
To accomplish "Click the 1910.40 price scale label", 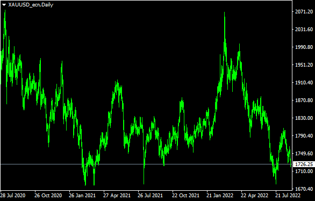I will pyautogui.click(x=304, y=83).
